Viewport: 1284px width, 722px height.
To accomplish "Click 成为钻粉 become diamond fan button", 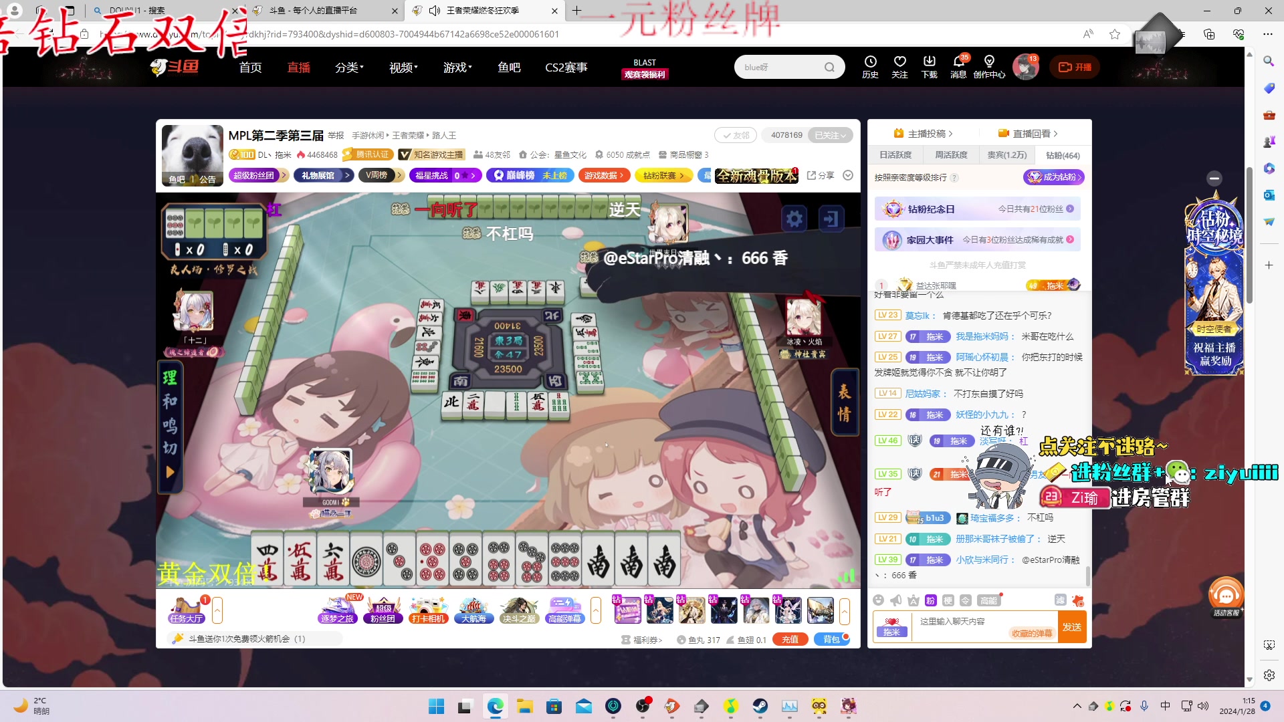I will point(1054,177).
